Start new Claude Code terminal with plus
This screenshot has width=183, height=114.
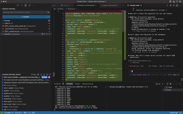pos(167,5)
